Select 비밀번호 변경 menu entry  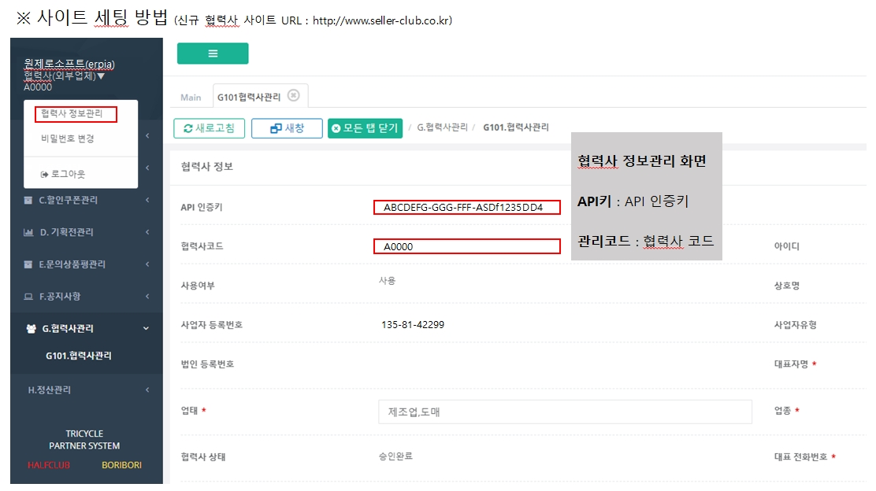coord(68,138)
